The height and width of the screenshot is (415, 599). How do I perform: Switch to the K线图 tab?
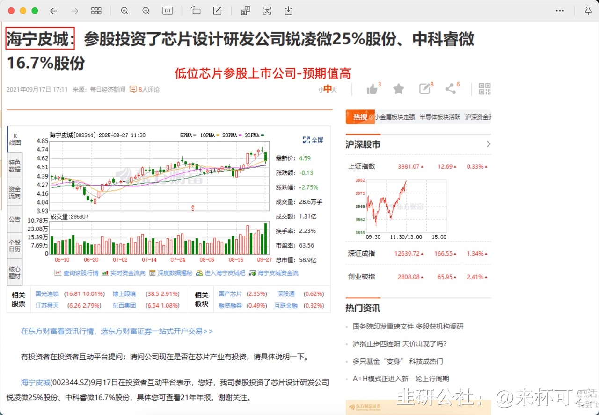(x=15, y=139)
